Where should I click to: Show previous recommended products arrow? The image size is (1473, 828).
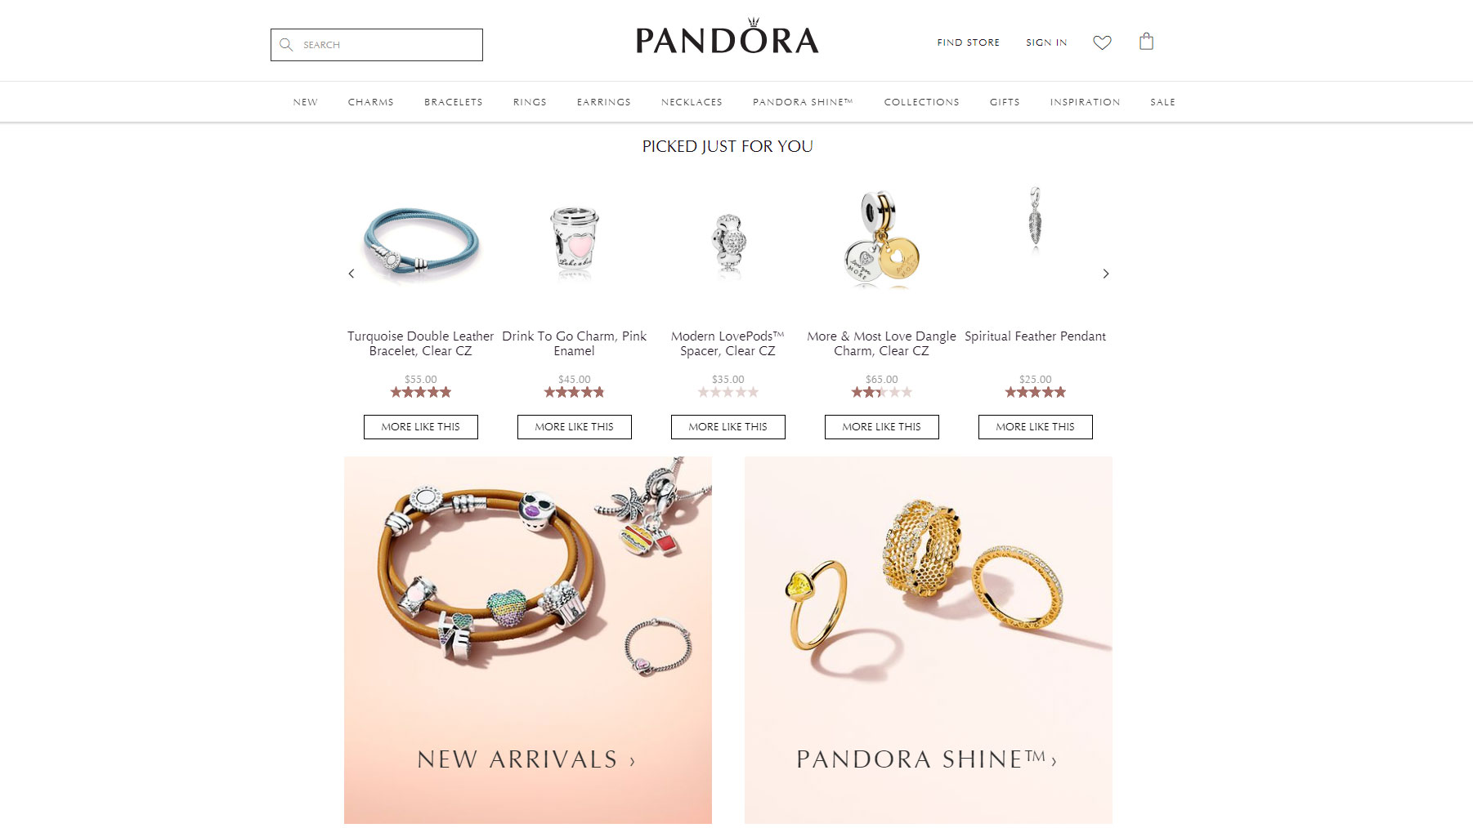click(x=351, y=274)
